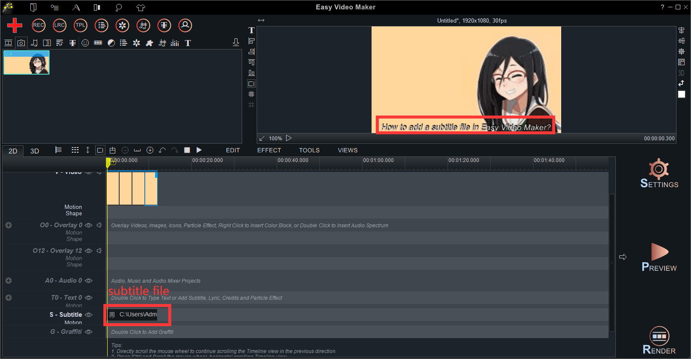Select the camera images media tab
The image size is (691, 359).
coord(21,43)
